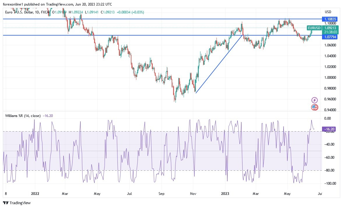Click the 1.06000 price axis label
The height and width of the screenshot is (208, 343).
[330, 45]
